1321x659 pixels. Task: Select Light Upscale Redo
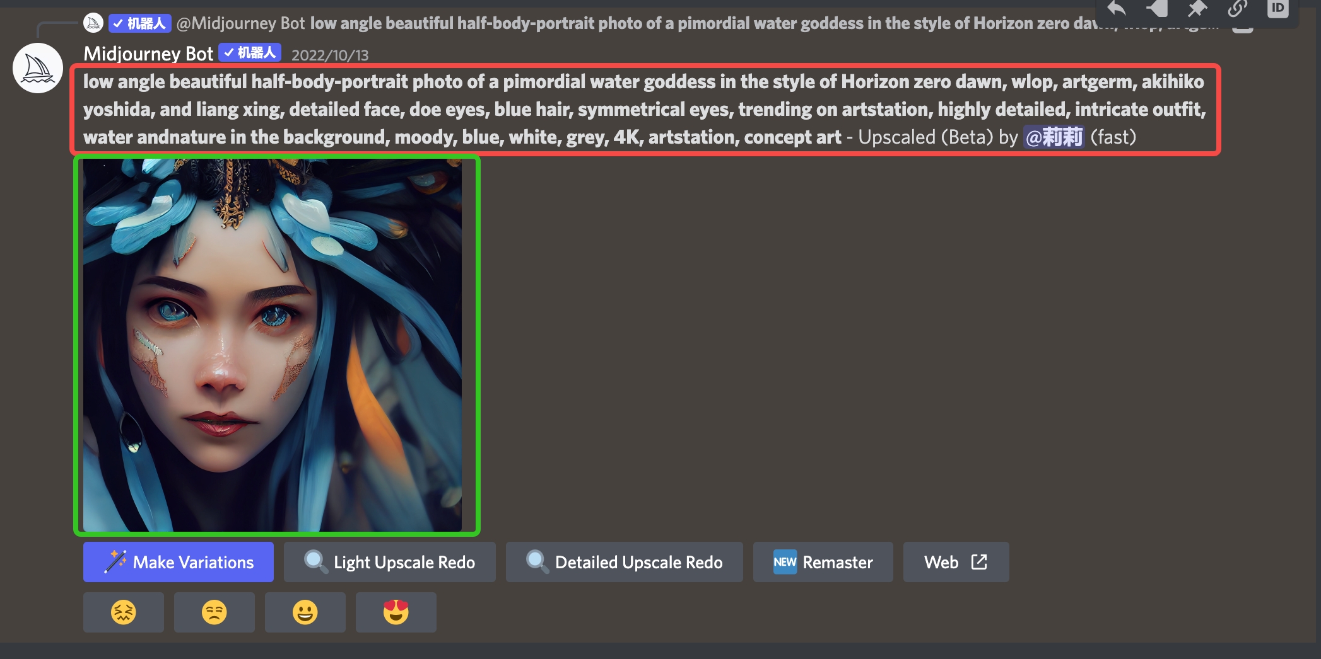coord(390,562)
